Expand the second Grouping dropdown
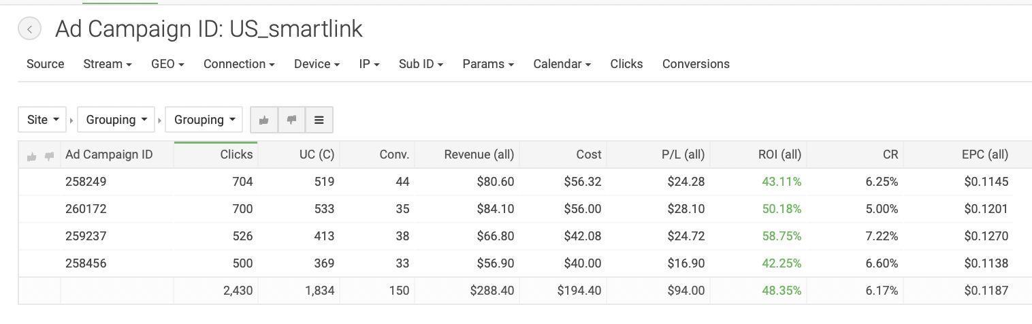This screenshot has height=324, width=1032. pos(204,120)
